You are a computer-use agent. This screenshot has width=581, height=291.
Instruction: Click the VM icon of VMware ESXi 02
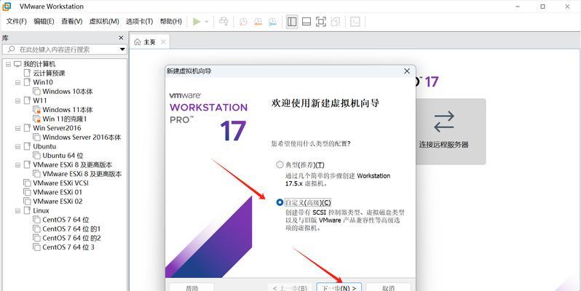[27, 202]
